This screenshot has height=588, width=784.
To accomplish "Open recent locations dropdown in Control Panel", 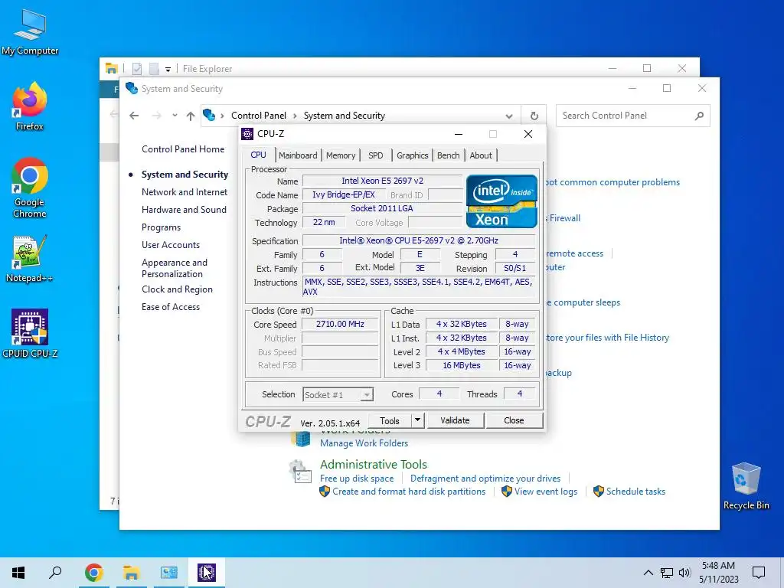I will 175,116.
